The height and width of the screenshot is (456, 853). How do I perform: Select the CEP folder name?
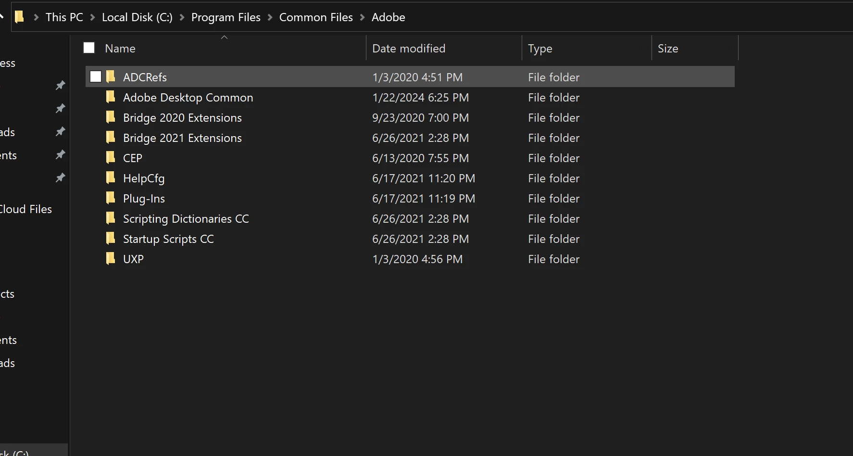point(133,158)
